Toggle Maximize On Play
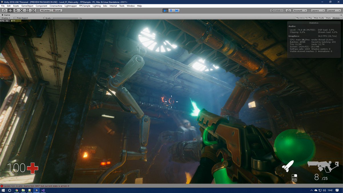The image size is (343, 193). coord(304,18)
